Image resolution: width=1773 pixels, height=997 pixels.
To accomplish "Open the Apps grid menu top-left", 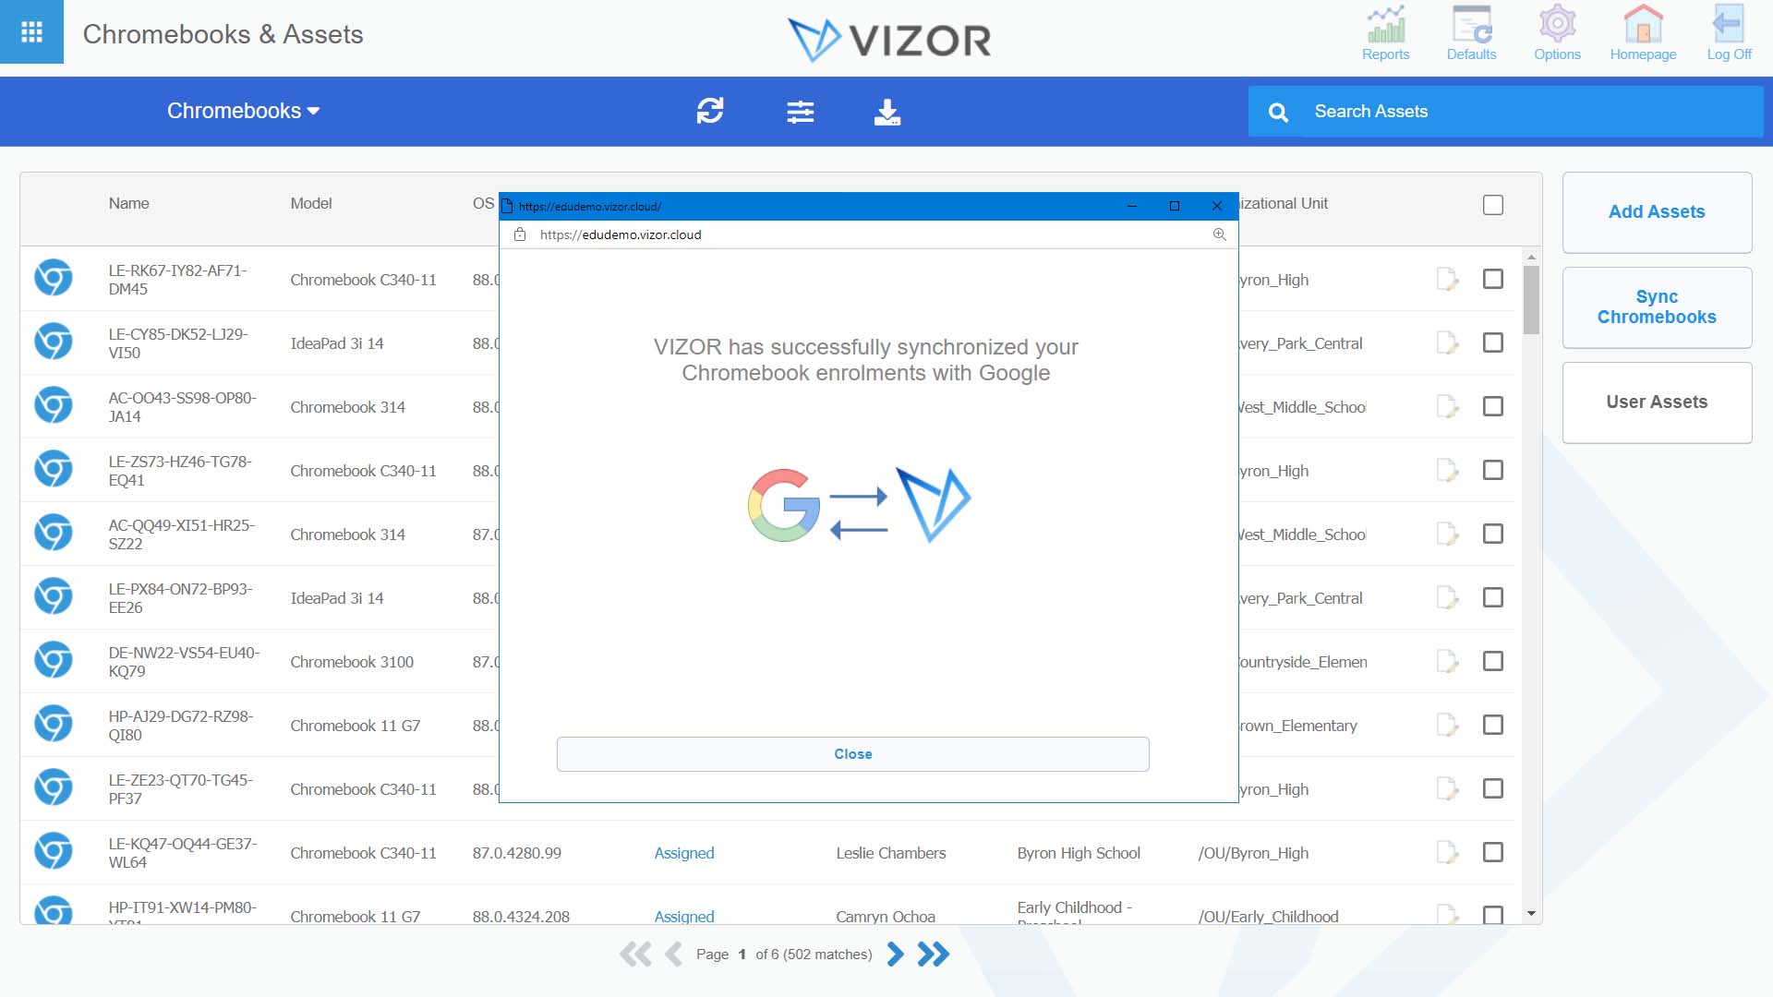I will (31, 33).
